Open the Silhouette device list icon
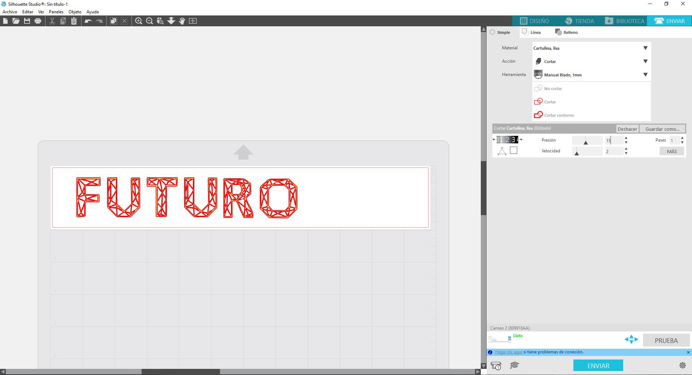This screenshot has height=375, width=692. pos(496,366)
